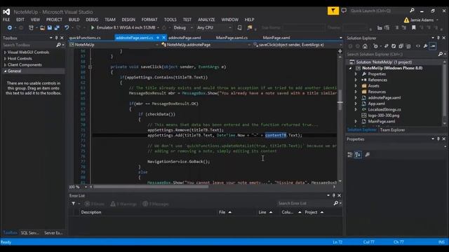Open the SQL Server tab at bottom left
Viewport: 449px width, 252px height.
(x=29, y=233)
